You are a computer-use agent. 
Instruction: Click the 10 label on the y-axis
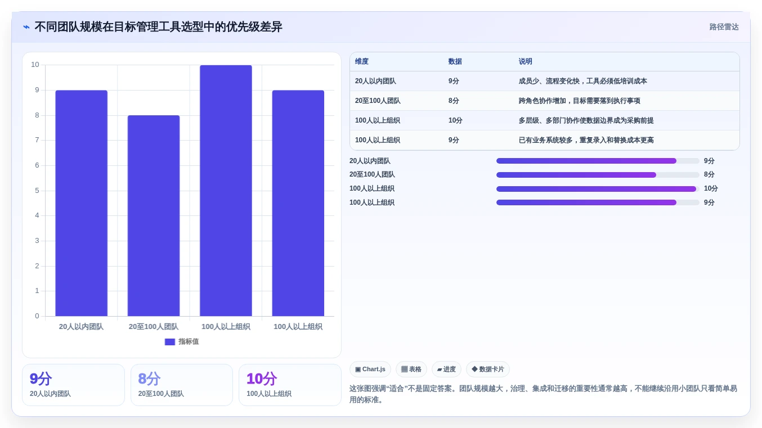(x=35, y=65)
